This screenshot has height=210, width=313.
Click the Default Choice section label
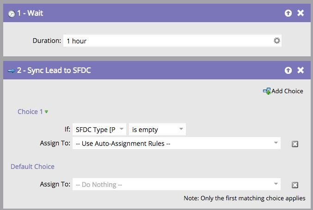32,167
